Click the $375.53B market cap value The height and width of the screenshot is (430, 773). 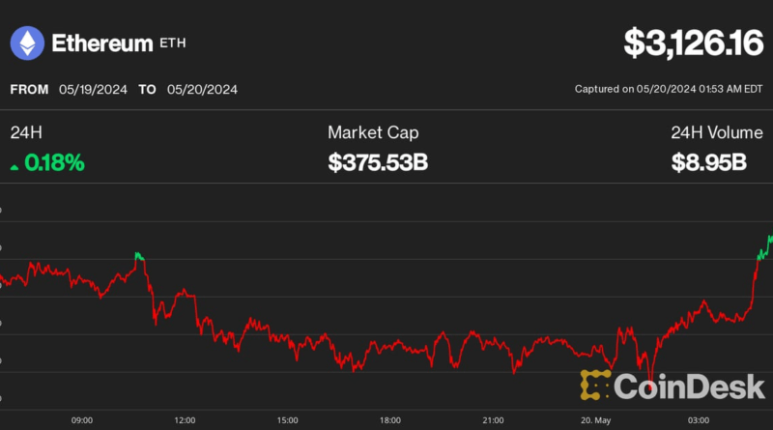coord(378,163)
